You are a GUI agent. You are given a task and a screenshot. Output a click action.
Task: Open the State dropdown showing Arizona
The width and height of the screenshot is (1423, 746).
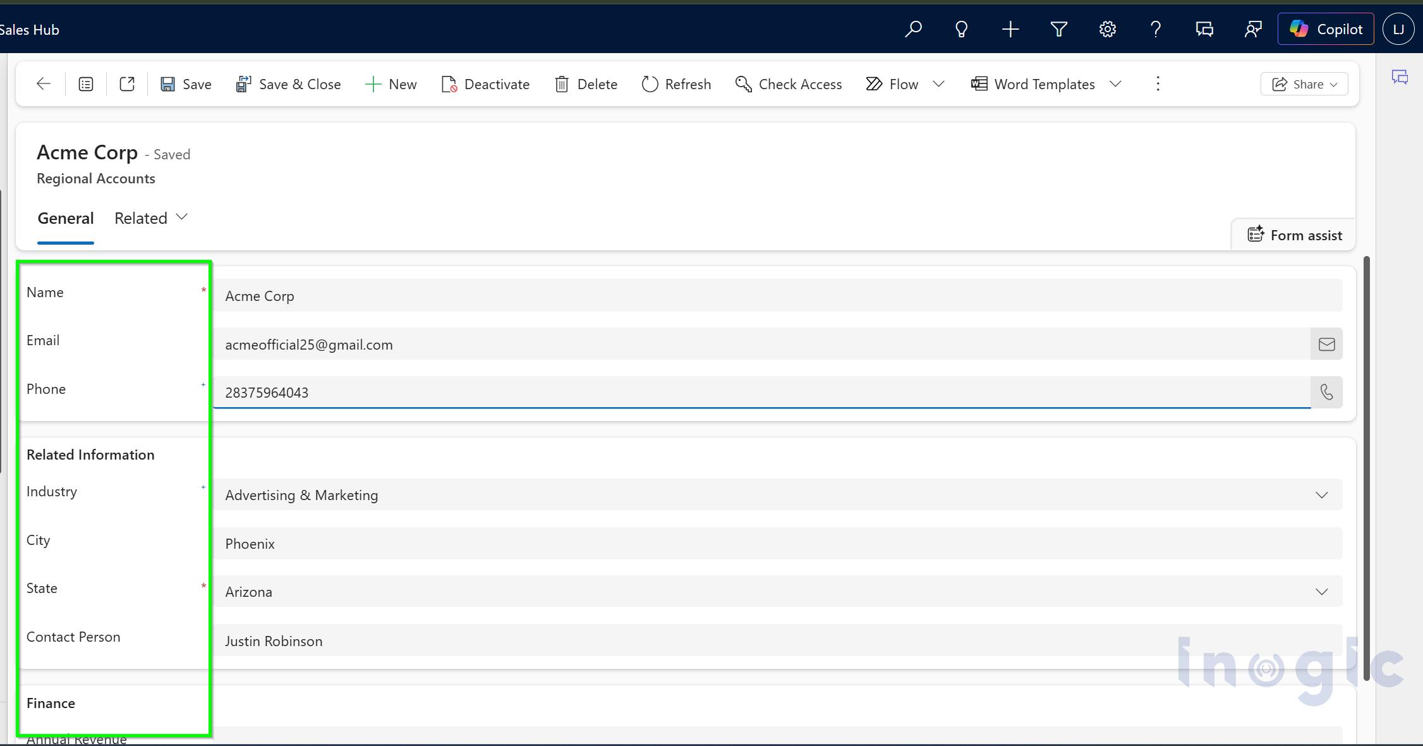(777, 592)
